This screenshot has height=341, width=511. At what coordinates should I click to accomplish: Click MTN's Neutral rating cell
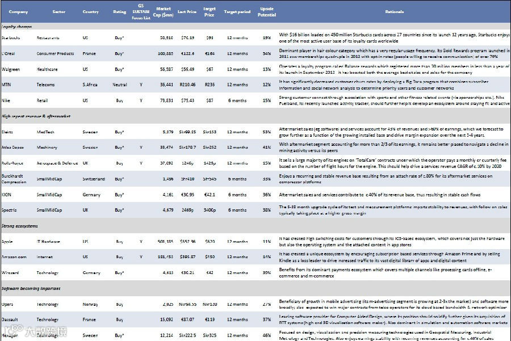pyautogui.click(x=120, y=85)
